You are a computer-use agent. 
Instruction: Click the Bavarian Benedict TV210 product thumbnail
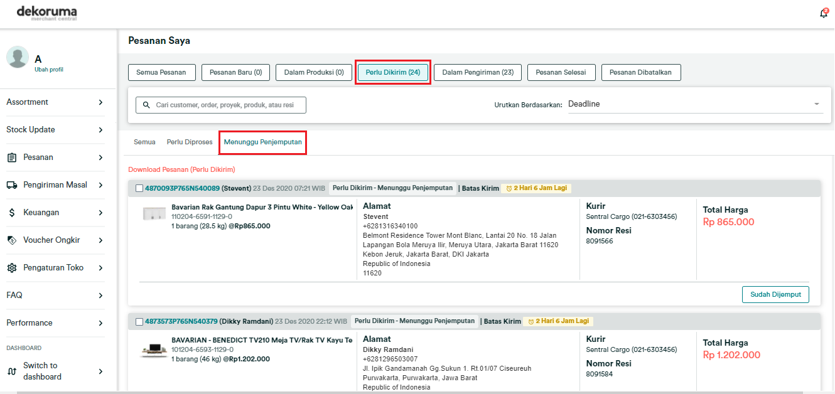(x=154, y=351)
